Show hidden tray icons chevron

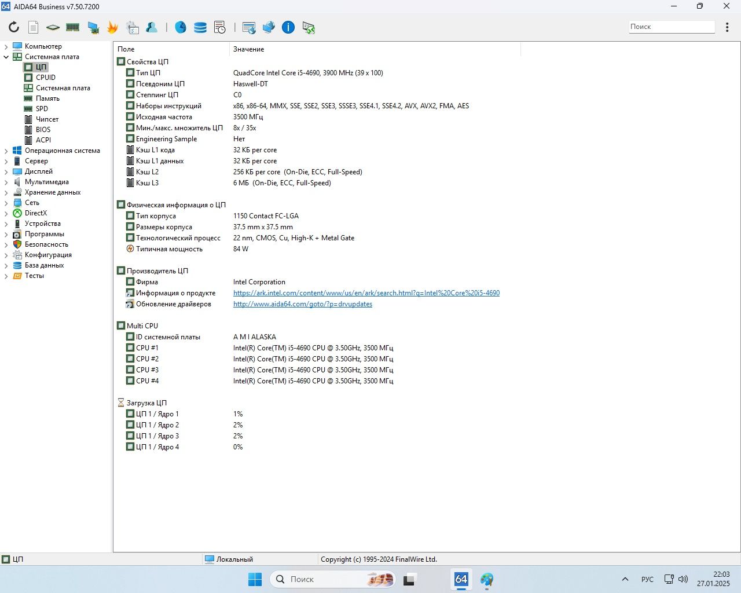point(625,579)
